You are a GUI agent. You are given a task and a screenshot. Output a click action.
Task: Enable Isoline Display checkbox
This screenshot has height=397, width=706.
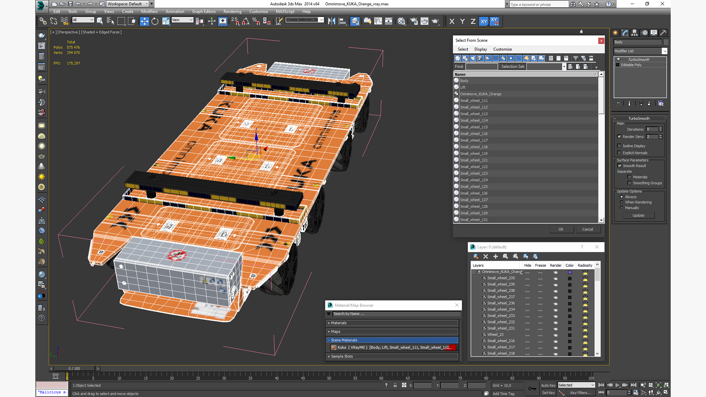(619, 146)
